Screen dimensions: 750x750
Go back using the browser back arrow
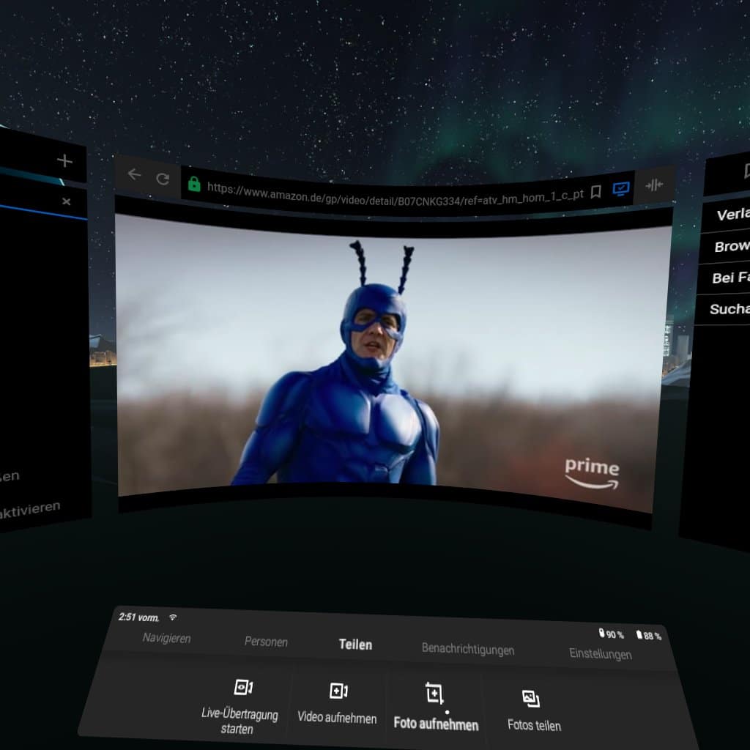[134, 174]
